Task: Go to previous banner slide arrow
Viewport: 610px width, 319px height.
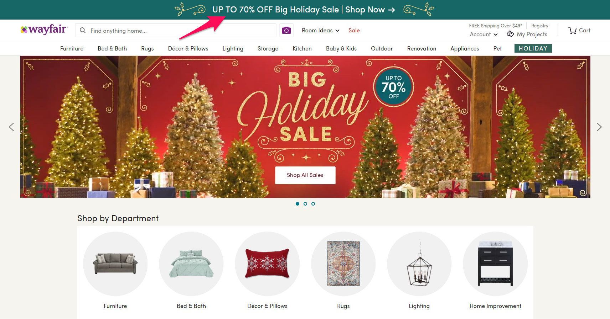Action: 11,127
